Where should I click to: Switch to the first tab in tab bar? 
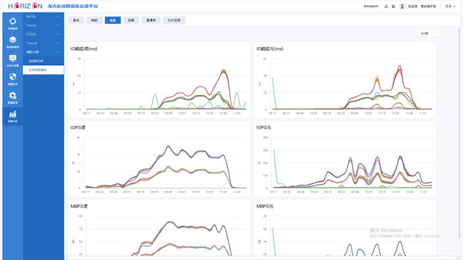76,20
